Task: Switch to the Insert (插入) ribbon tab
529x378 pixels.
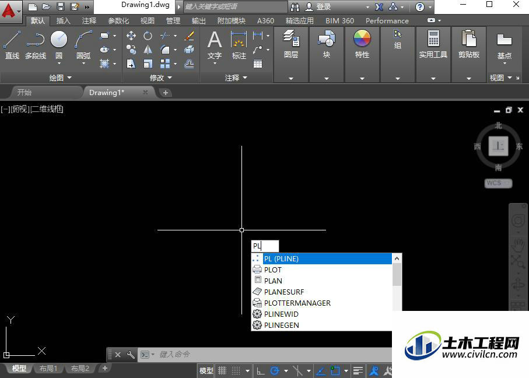Action: [x=63, y=20]
